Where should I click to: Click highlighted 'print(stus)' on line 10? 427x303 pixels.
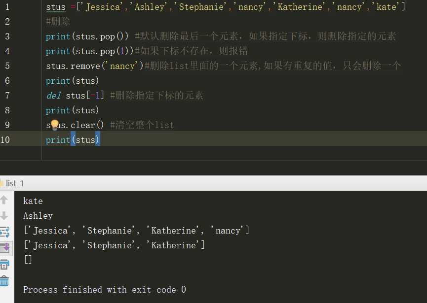point(73,140)
